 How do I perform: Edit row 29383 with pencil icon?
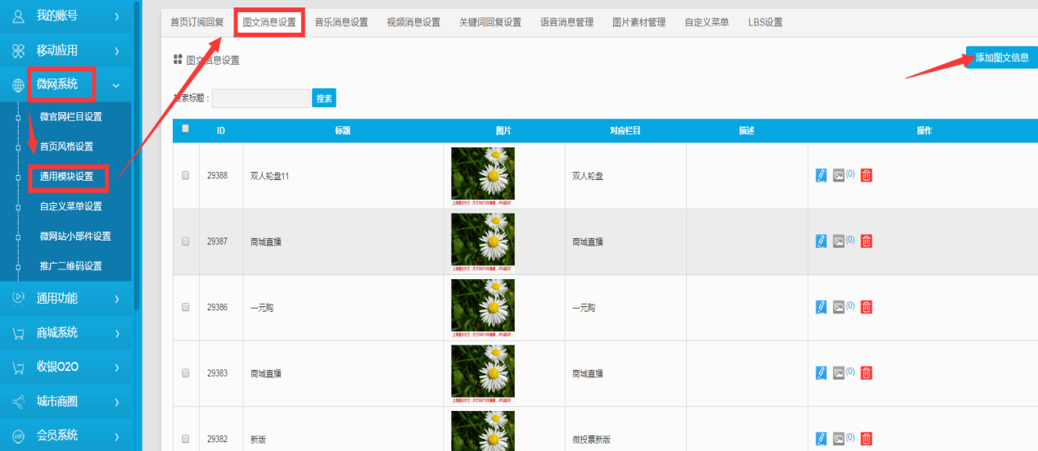point(821,372)
